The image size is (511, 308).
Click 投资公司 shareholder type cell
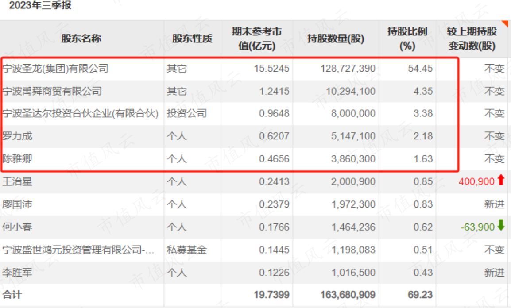pos(187,113)
